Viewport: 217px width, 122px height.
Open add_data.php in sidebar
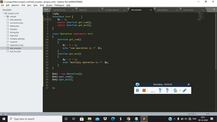[x=16, y=20]
